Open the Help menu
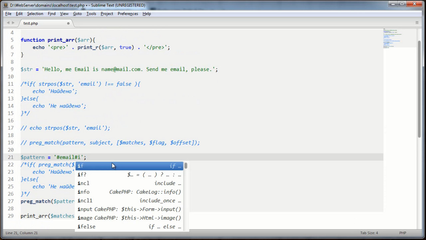The height and width of the screenshot is (240, 426). click(147, 14)
